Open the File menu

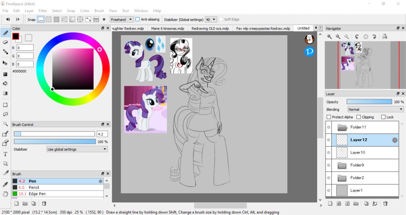click(5, 11)
